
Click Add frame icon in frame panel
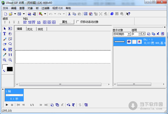pos(52,105)
